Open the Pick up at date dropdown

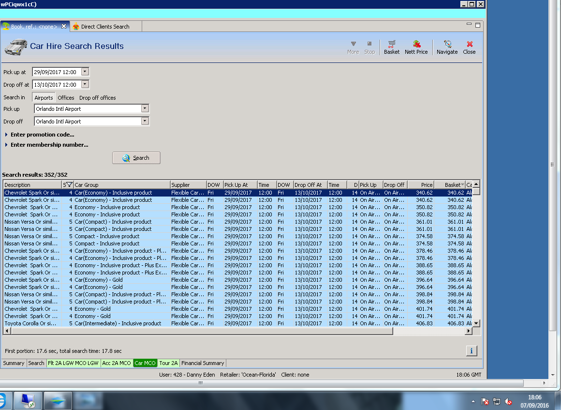(x=85, y=72)
